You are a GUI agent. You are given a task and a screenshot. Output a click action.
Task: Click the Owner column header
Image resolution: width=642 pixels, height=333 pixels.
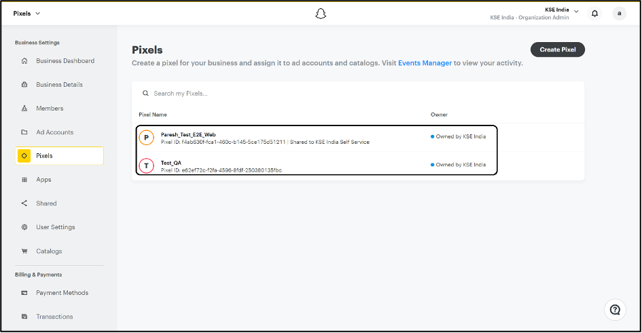(x=439, y=115)
